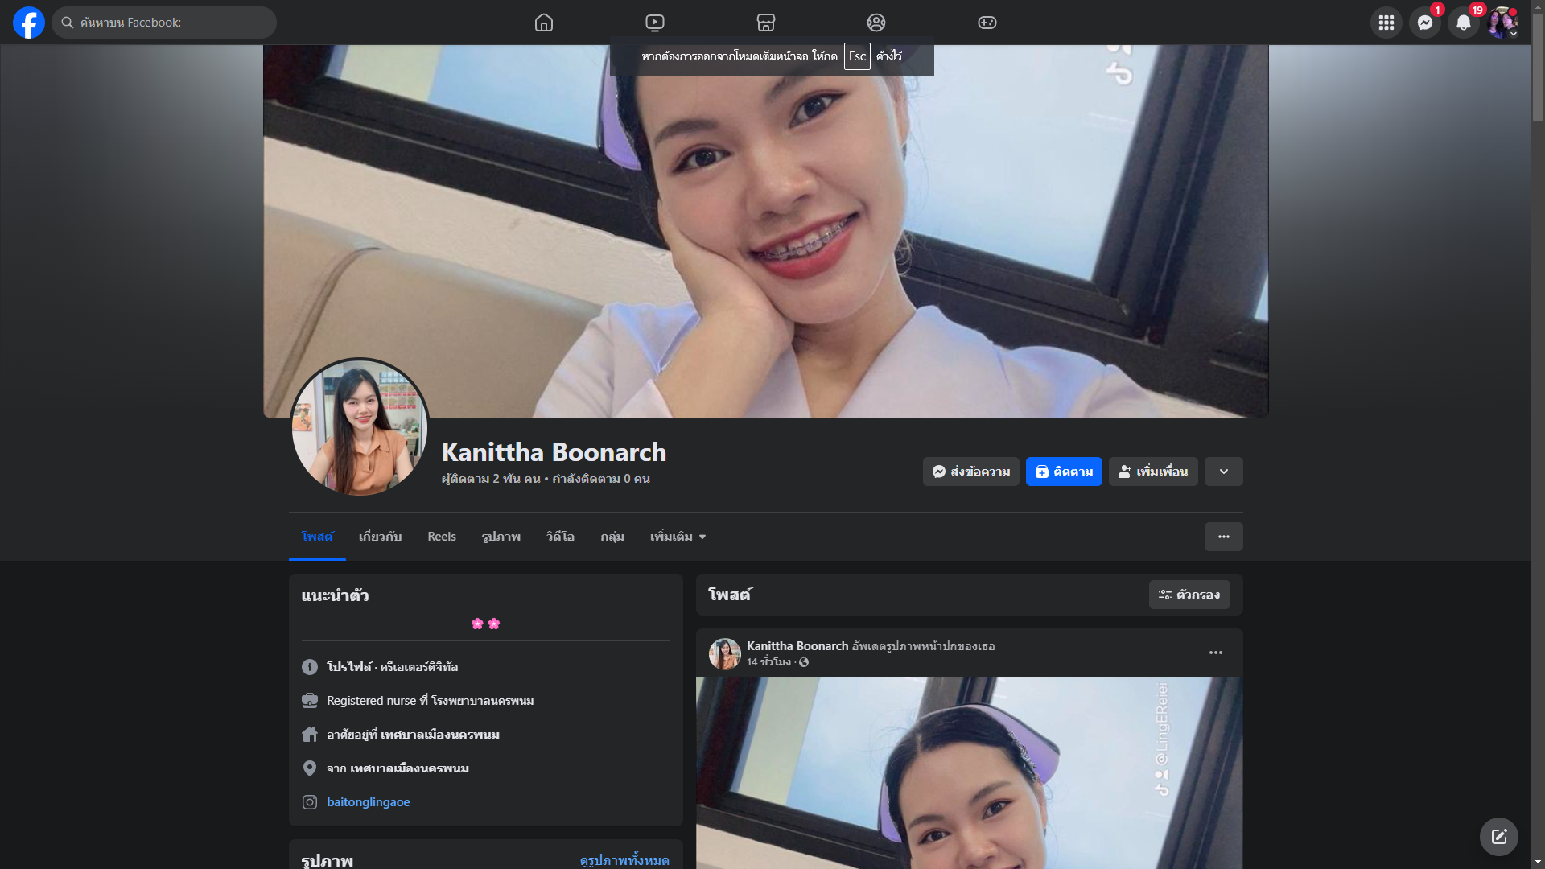Open the ตัวกรอง posts filter
The image size is (1545, 869).
pos(1189,595)
